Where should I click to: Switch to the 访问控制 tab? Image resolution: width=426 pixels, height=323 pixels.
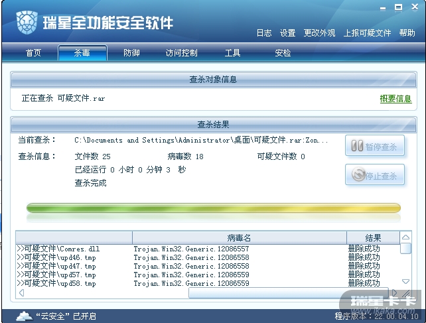tap(182, 52)
